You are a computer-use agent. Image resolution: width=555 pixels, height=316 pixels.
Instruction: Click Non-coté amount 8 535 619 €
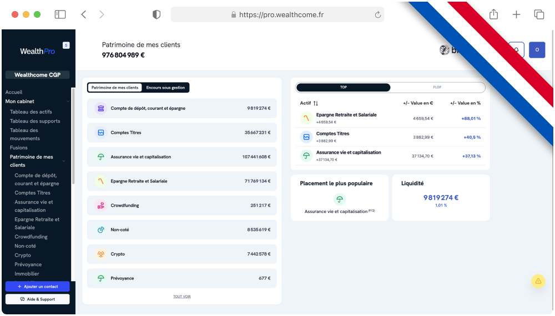click(259, 230)
